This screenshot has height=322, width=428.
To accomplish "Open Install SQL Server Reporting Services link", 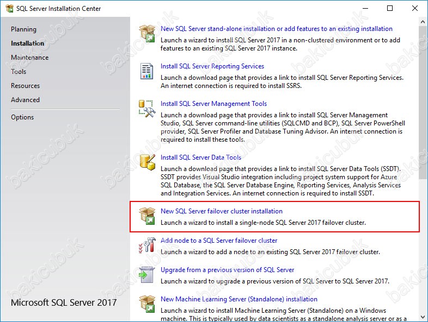I will [212, 66].
